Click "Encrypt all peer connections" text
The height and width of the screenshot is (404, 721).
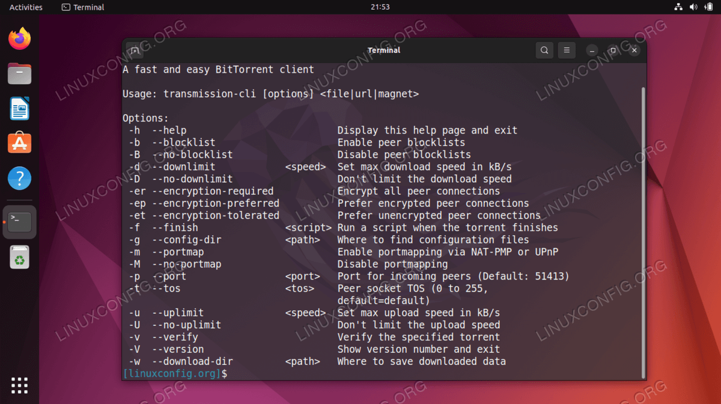point(419,191)
